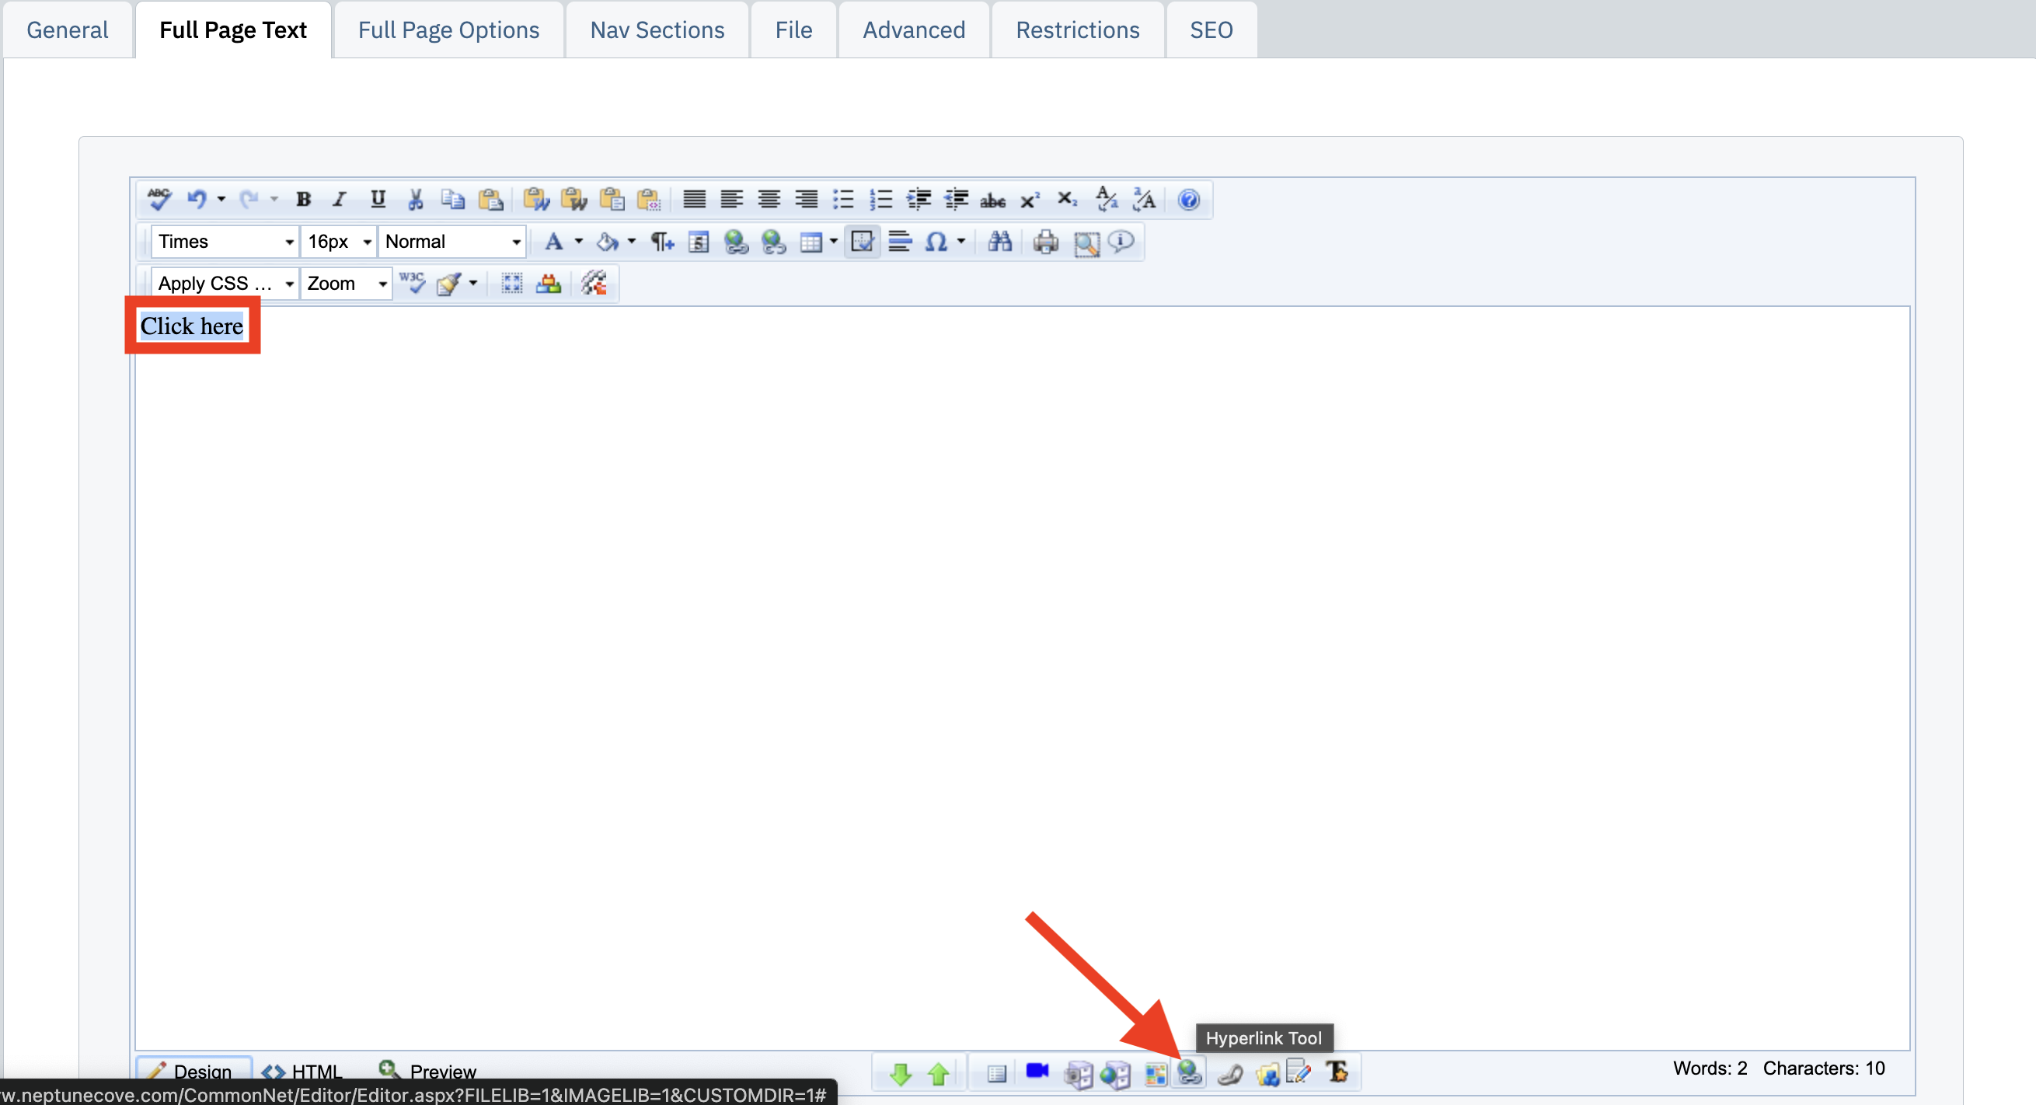2036x1105 pixels.
Task: Open the paragraph style dropdown
Action: pyautogui.click(x=450, y=242)
